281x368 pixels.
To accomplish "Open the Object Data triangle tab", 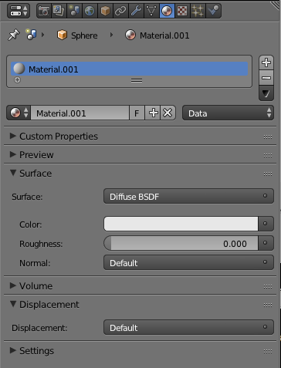I will pos(151,11).
